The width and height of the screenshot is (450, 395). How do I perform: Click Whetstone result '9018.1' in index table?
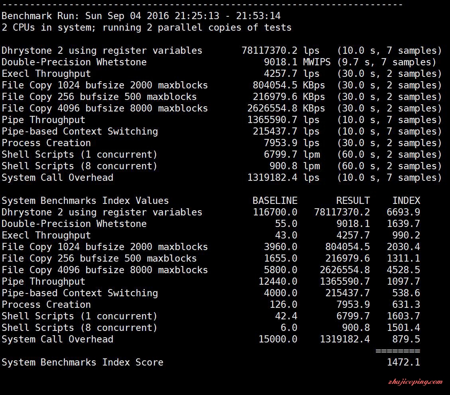[353, 224]
